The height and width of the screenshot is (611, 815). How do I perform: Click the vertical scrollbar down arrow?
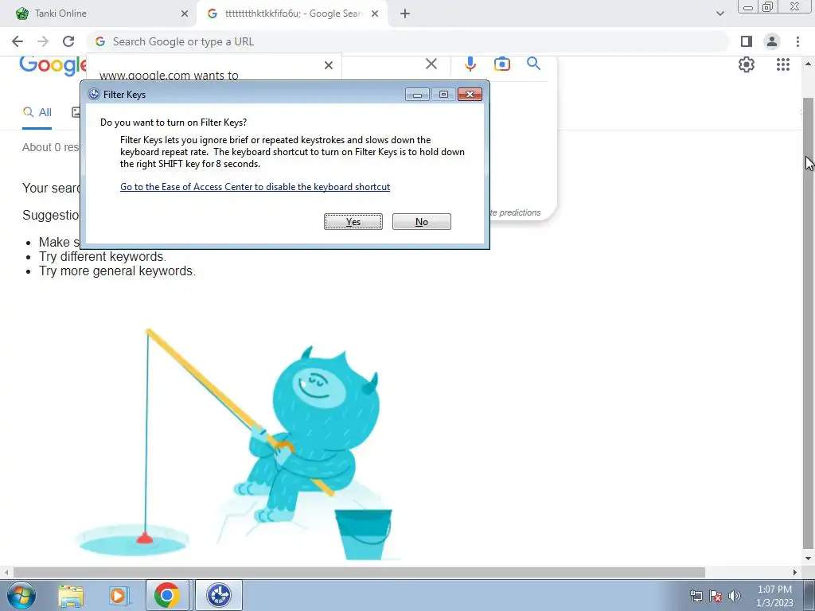[x=809, y=558]
